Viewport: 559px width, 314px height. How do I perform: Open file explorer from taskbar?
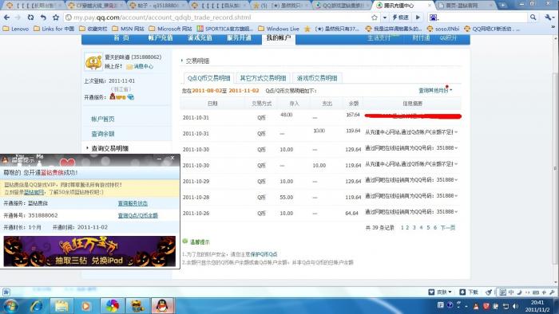point(61,306)
